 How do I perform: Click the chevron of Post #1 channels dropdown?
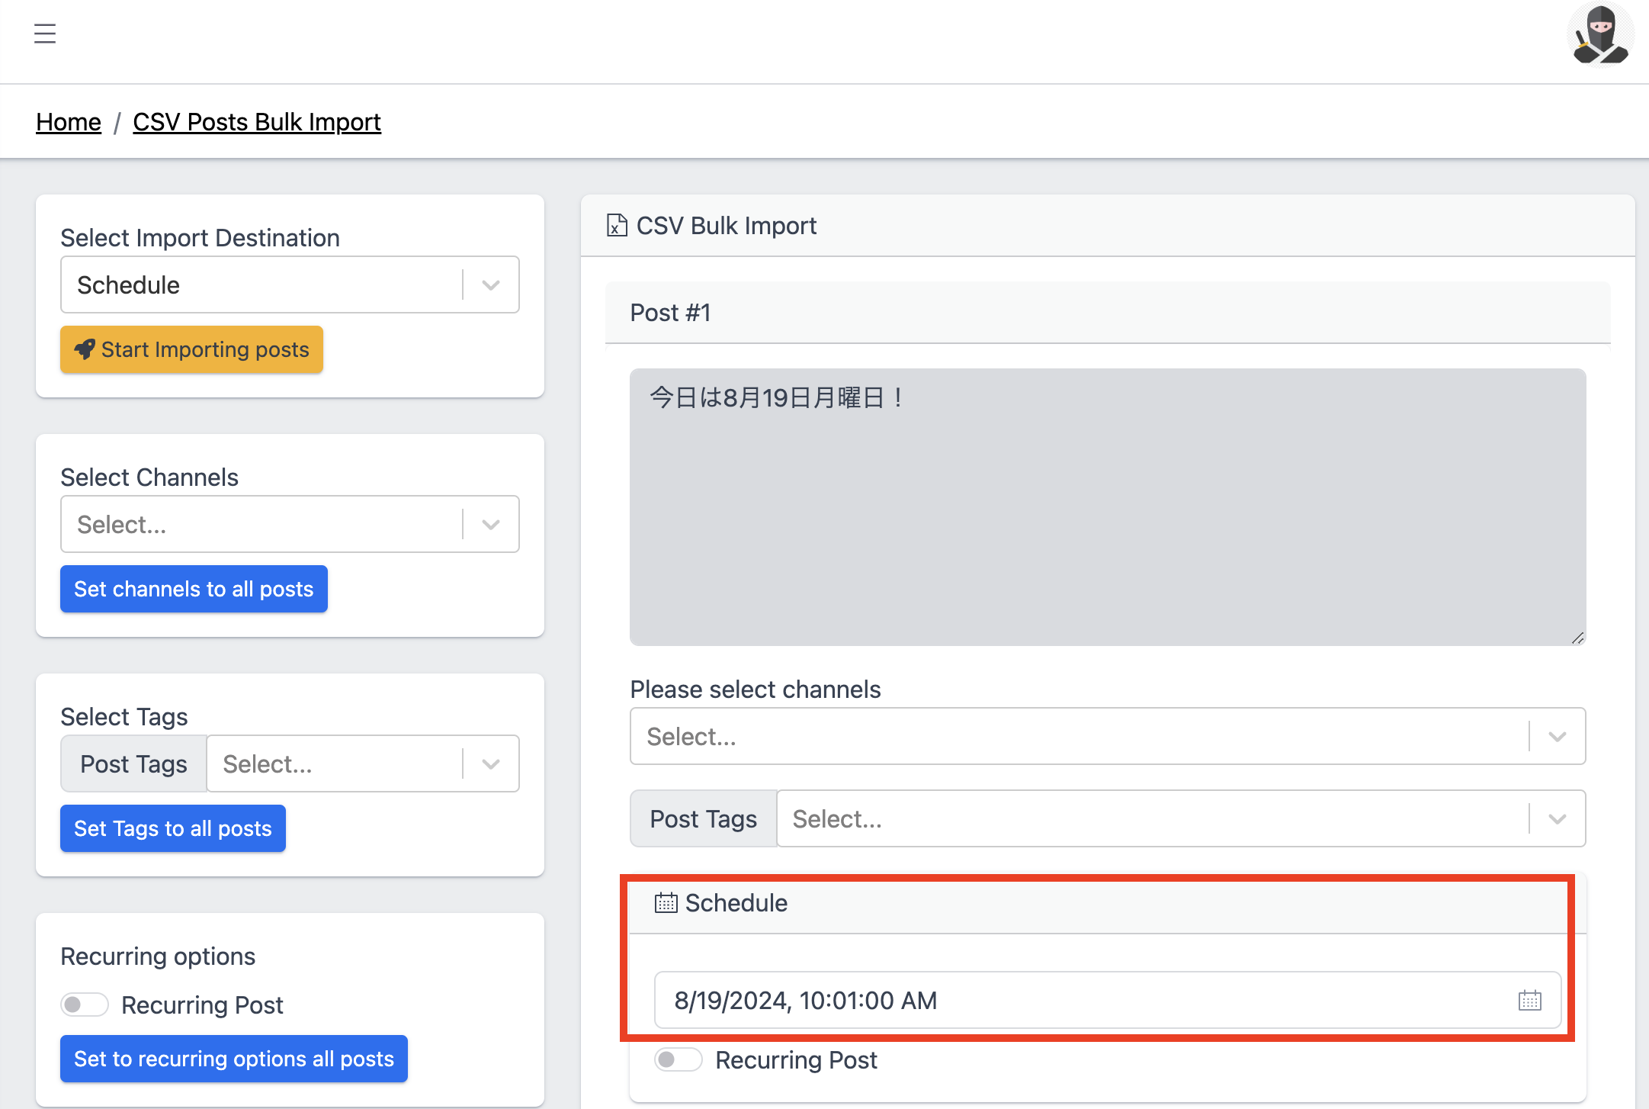point(1558,736)
